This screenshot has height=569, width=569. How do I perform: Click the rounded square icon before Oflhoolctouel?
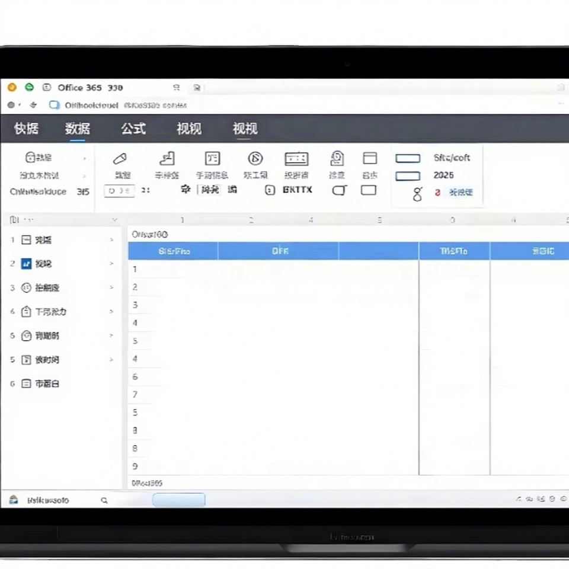pos(55,105)
